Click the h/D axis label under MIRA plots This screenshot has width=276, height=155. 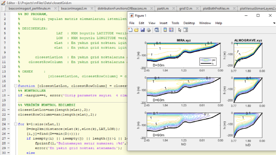[183, 144]
